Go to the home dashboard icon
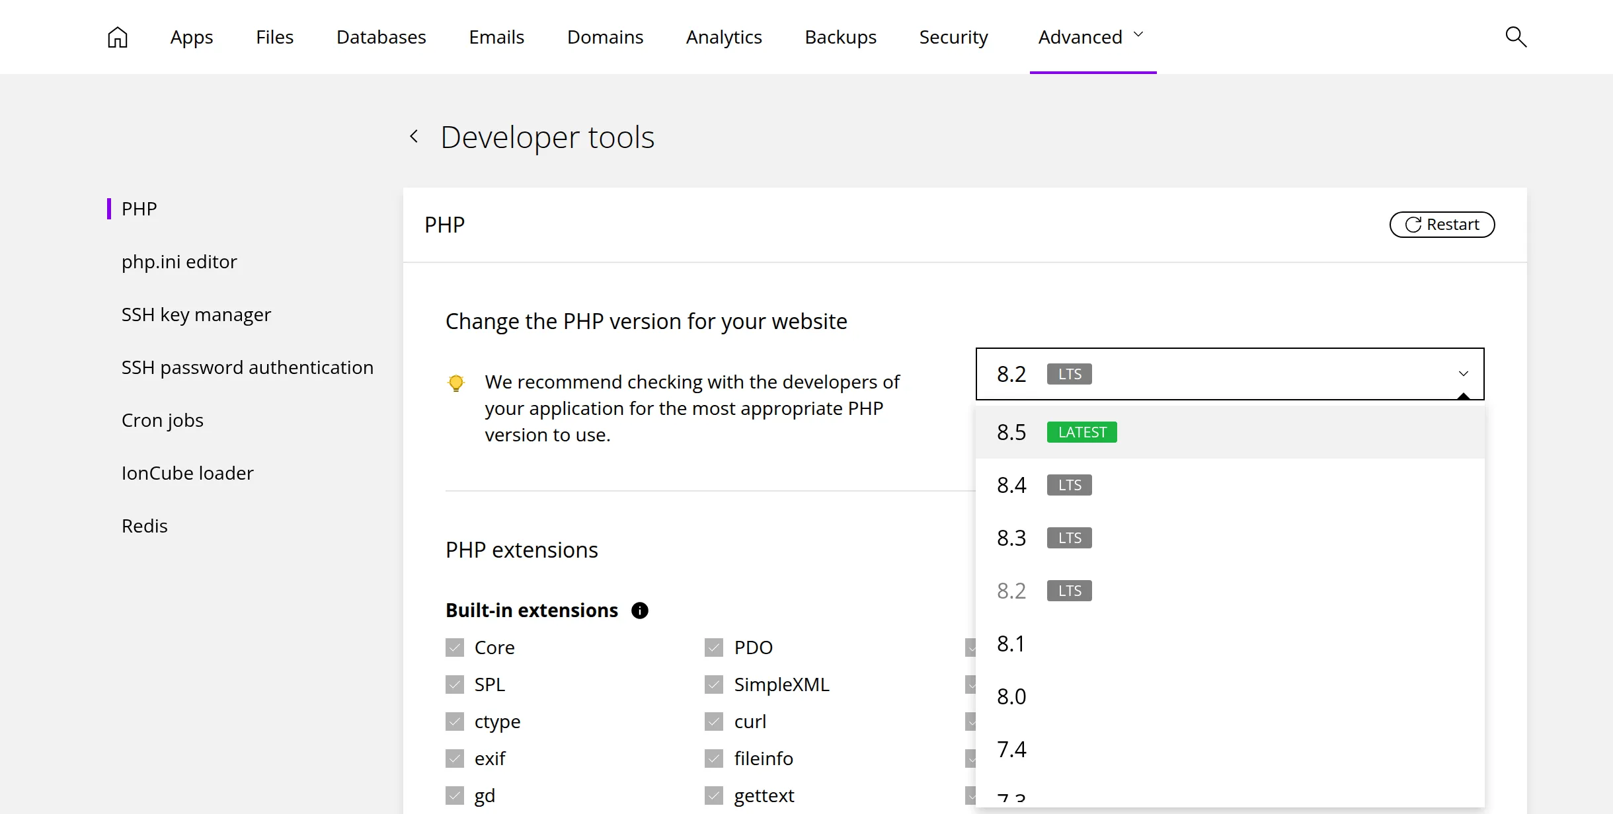The width and height of the screenshot is (1613, 814). pos(118,37)
